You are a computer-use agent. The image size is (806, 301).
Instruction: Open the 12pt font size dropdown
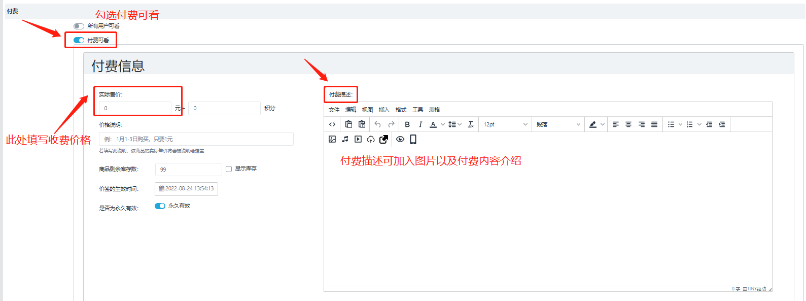(x=505, y=124)
